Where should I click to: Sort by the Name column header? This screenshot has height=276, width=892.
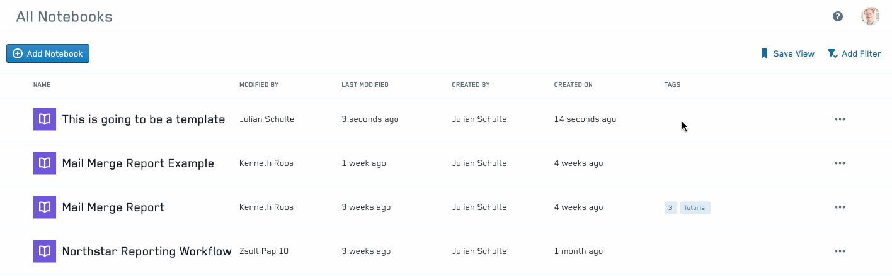(42, 85)
